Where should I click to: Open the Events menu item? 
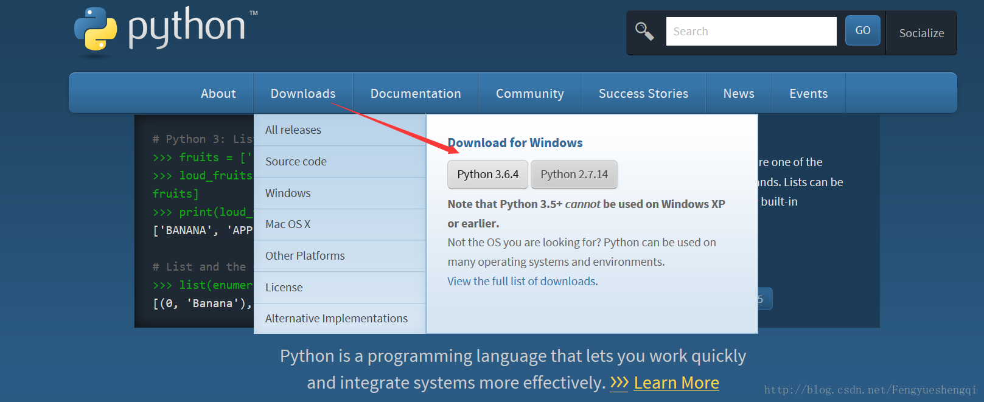[809, 94]
